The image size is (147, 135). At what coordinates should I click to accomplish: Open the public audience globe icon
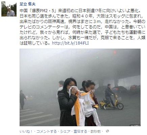pos(107,131)
